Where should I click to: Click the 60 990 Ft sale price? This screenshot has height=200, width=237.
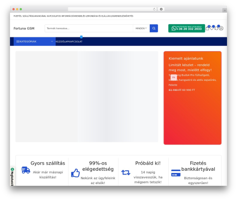click(189, 90)
